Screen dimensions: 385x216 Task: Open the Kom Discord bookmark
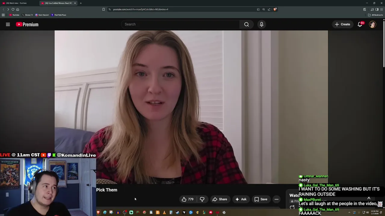(42, 15)
